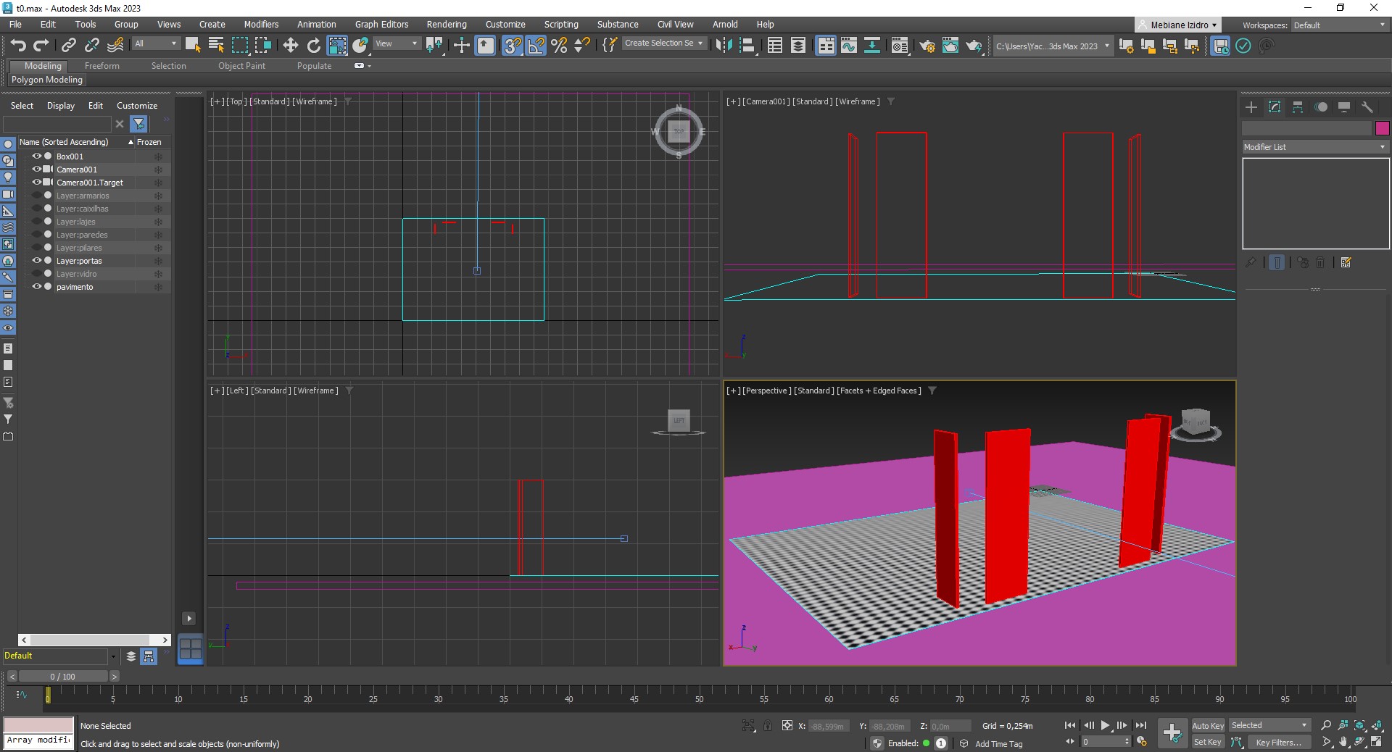Click the pink object color swatch
This screenshot has width=1392, height=752.
click(1382, 128)
